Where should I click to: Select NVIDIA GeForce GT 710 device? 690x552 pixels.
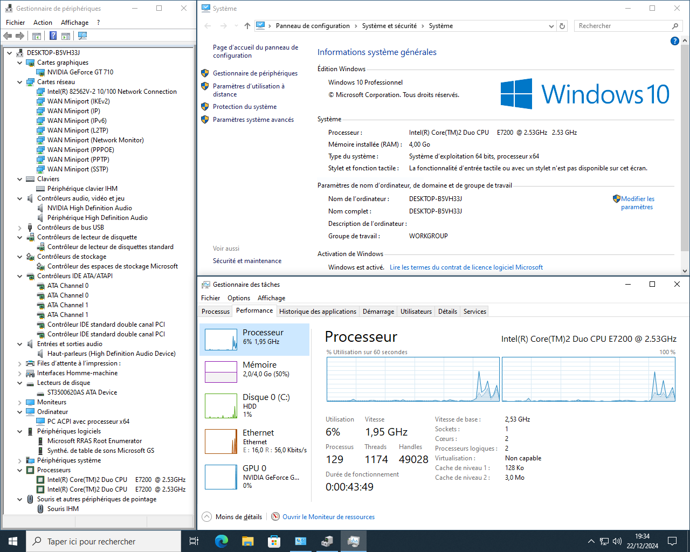80,72
